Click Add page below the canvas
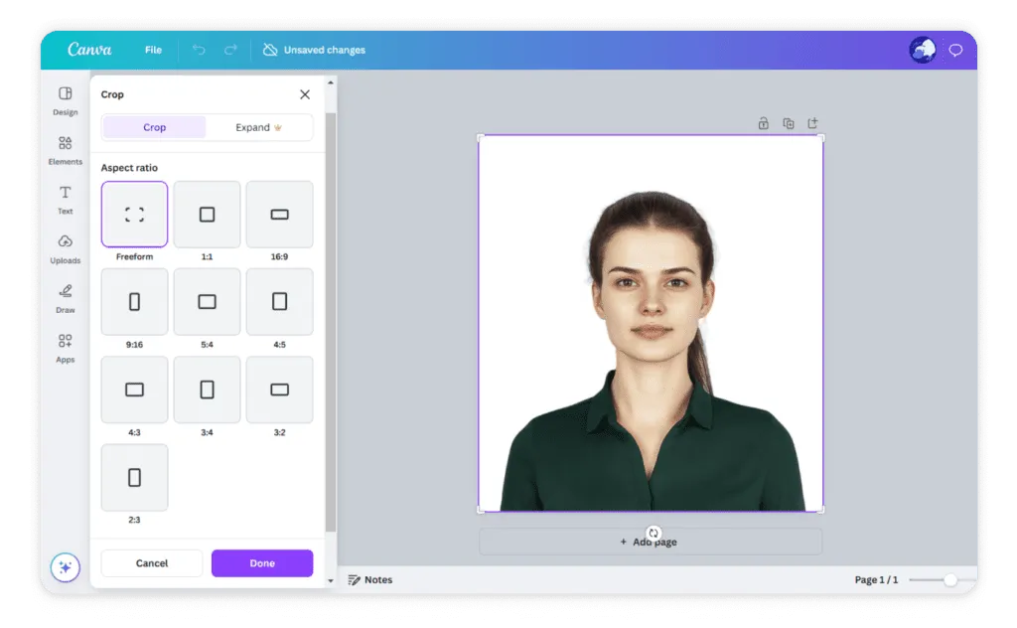The height and width of the screenshot is (628, 1017). tap(651, 542)
